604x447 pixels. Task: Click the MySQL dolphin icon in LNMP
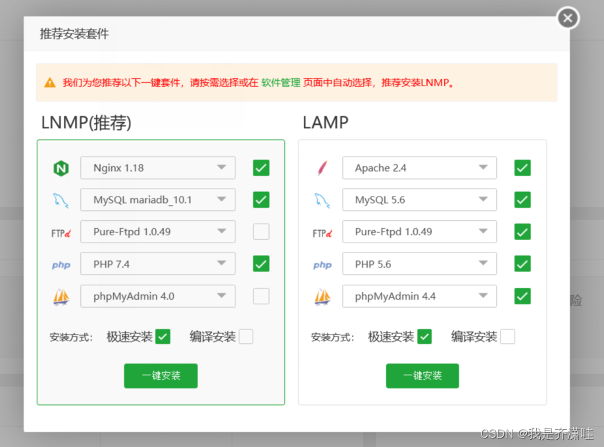pyautogui.click(x=61, y=200)
